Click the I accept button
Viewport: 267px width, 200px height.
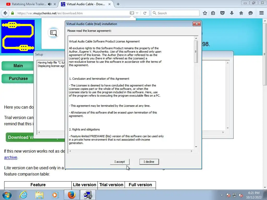[x=119, y=162]
